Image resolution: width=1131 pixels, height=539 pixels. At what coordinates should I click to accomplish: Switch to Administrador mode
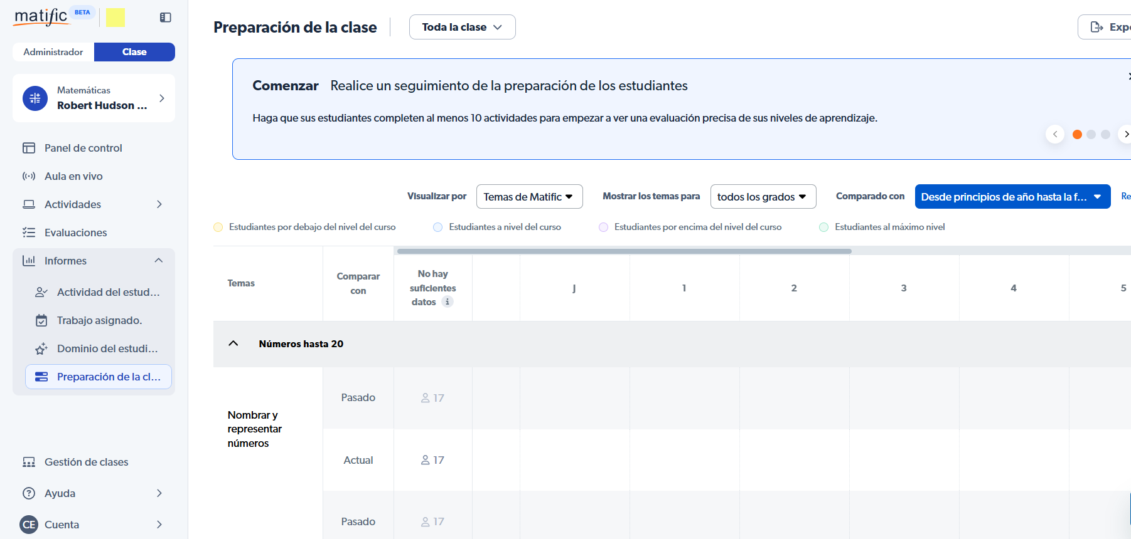pos(53,52)
